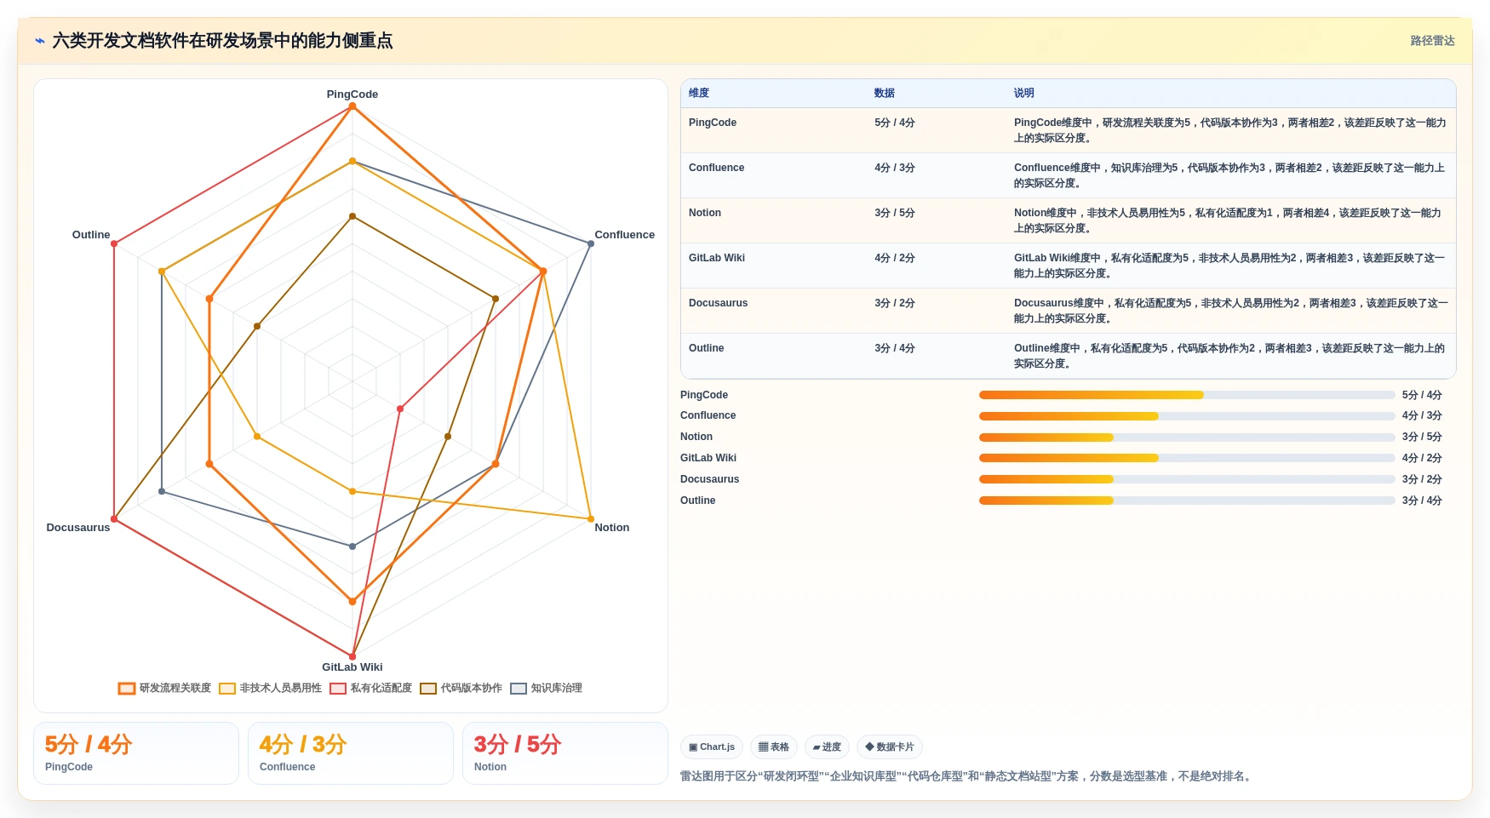Select the Docusaurus row in the table
The image size is (1490, 818).
(x=1068, y=311)
